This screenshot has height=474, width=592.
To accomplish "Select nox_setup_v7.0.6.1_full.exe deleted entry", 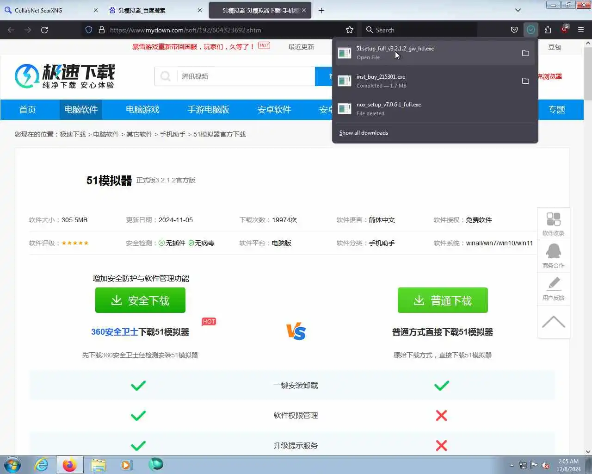I will (435, 108).
